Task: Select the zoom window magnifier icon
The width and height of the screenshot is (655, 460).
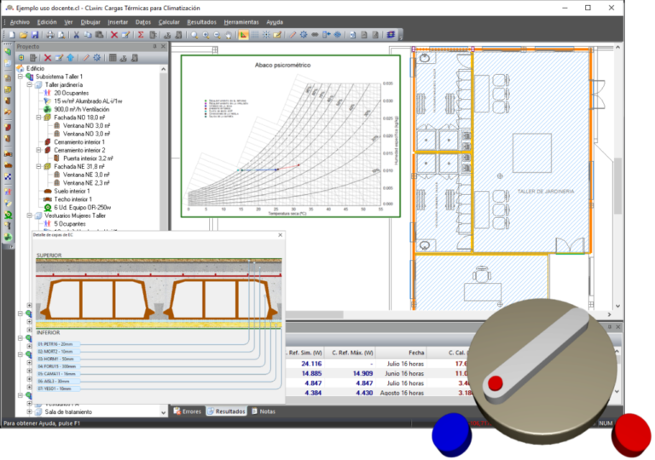Action: 194,35
